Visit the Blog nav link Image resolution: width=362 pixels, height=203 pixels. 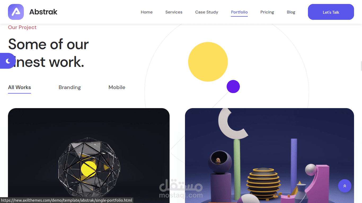coord(291,12)
